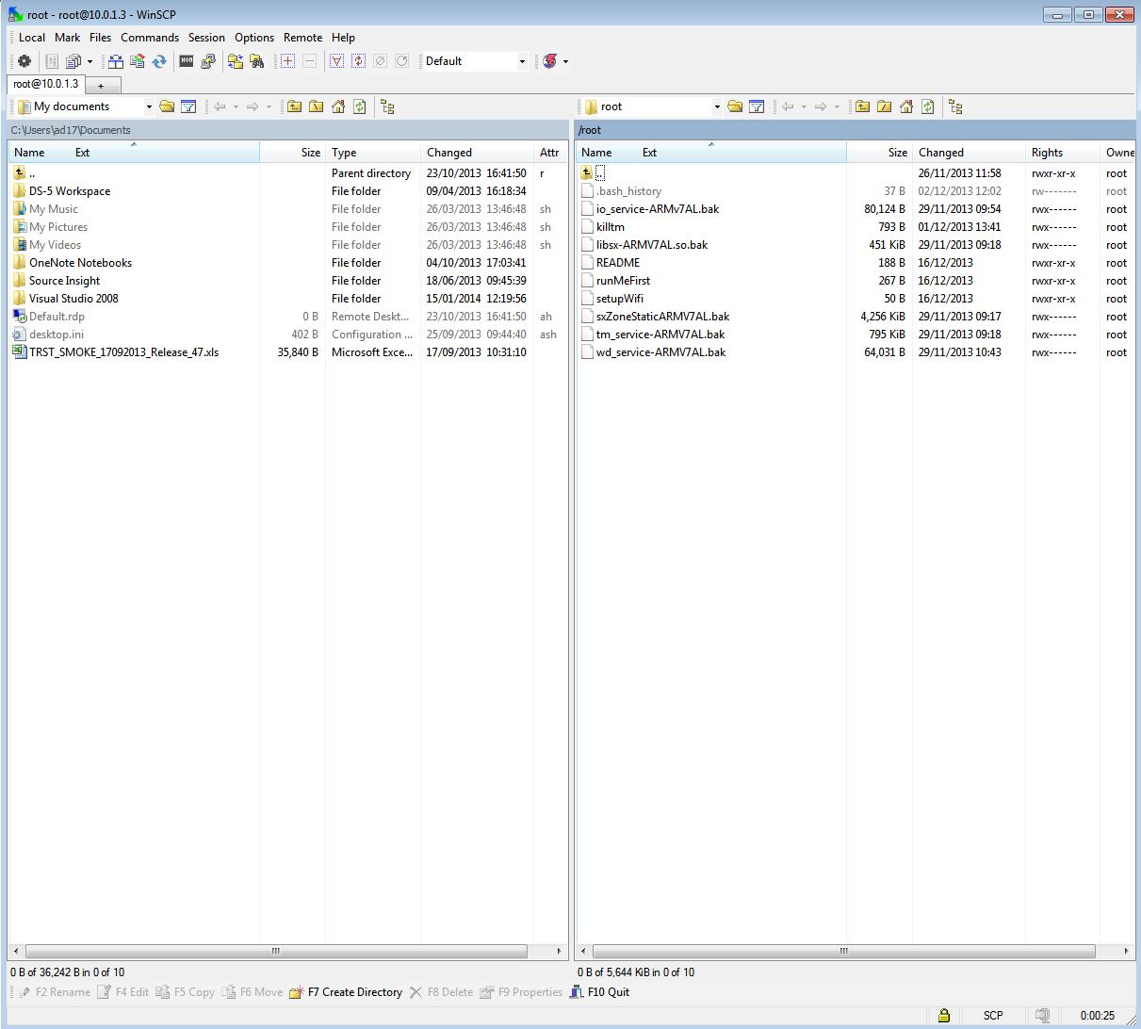Image resolution: width=1141 pixels, height=1029 pixels.
Task: Click the Synchronize toolbar icon
Action: pos(159,61)
